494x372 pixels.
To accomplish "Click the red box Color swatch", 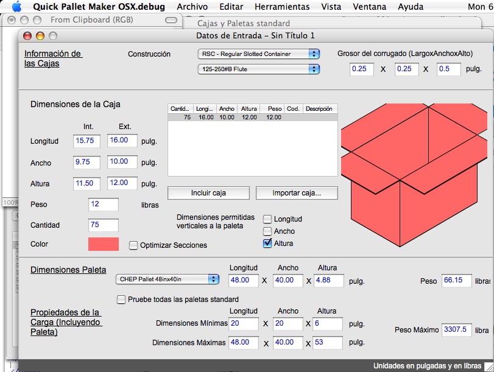I will point(104,244).
